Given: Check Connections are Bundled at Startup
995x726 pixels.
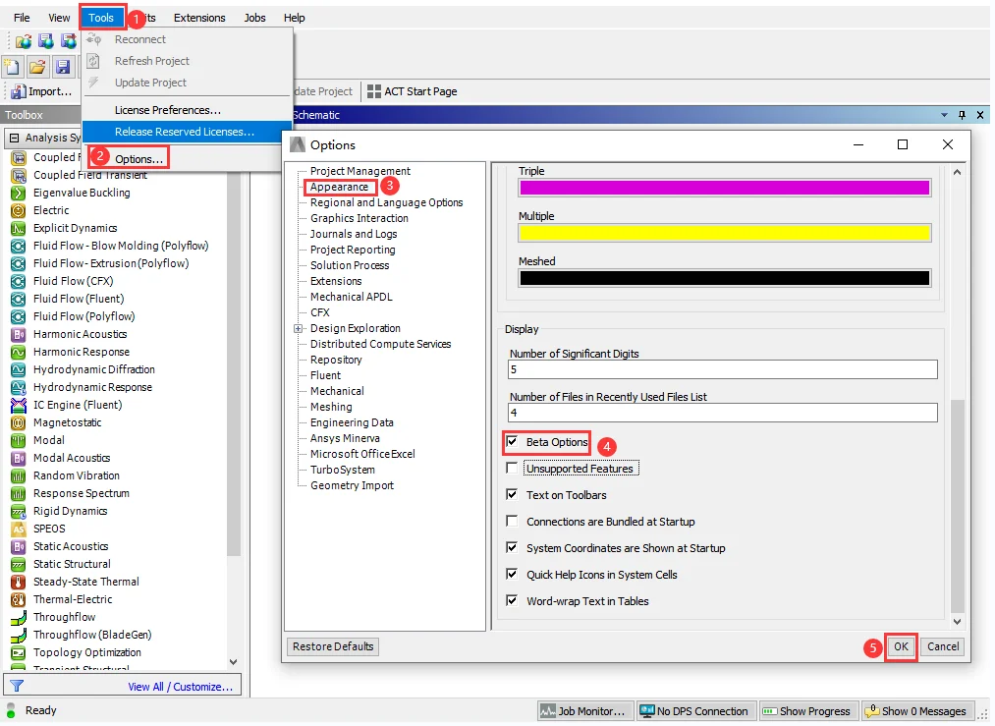Looking at the screenshot, I should (512, 521).
